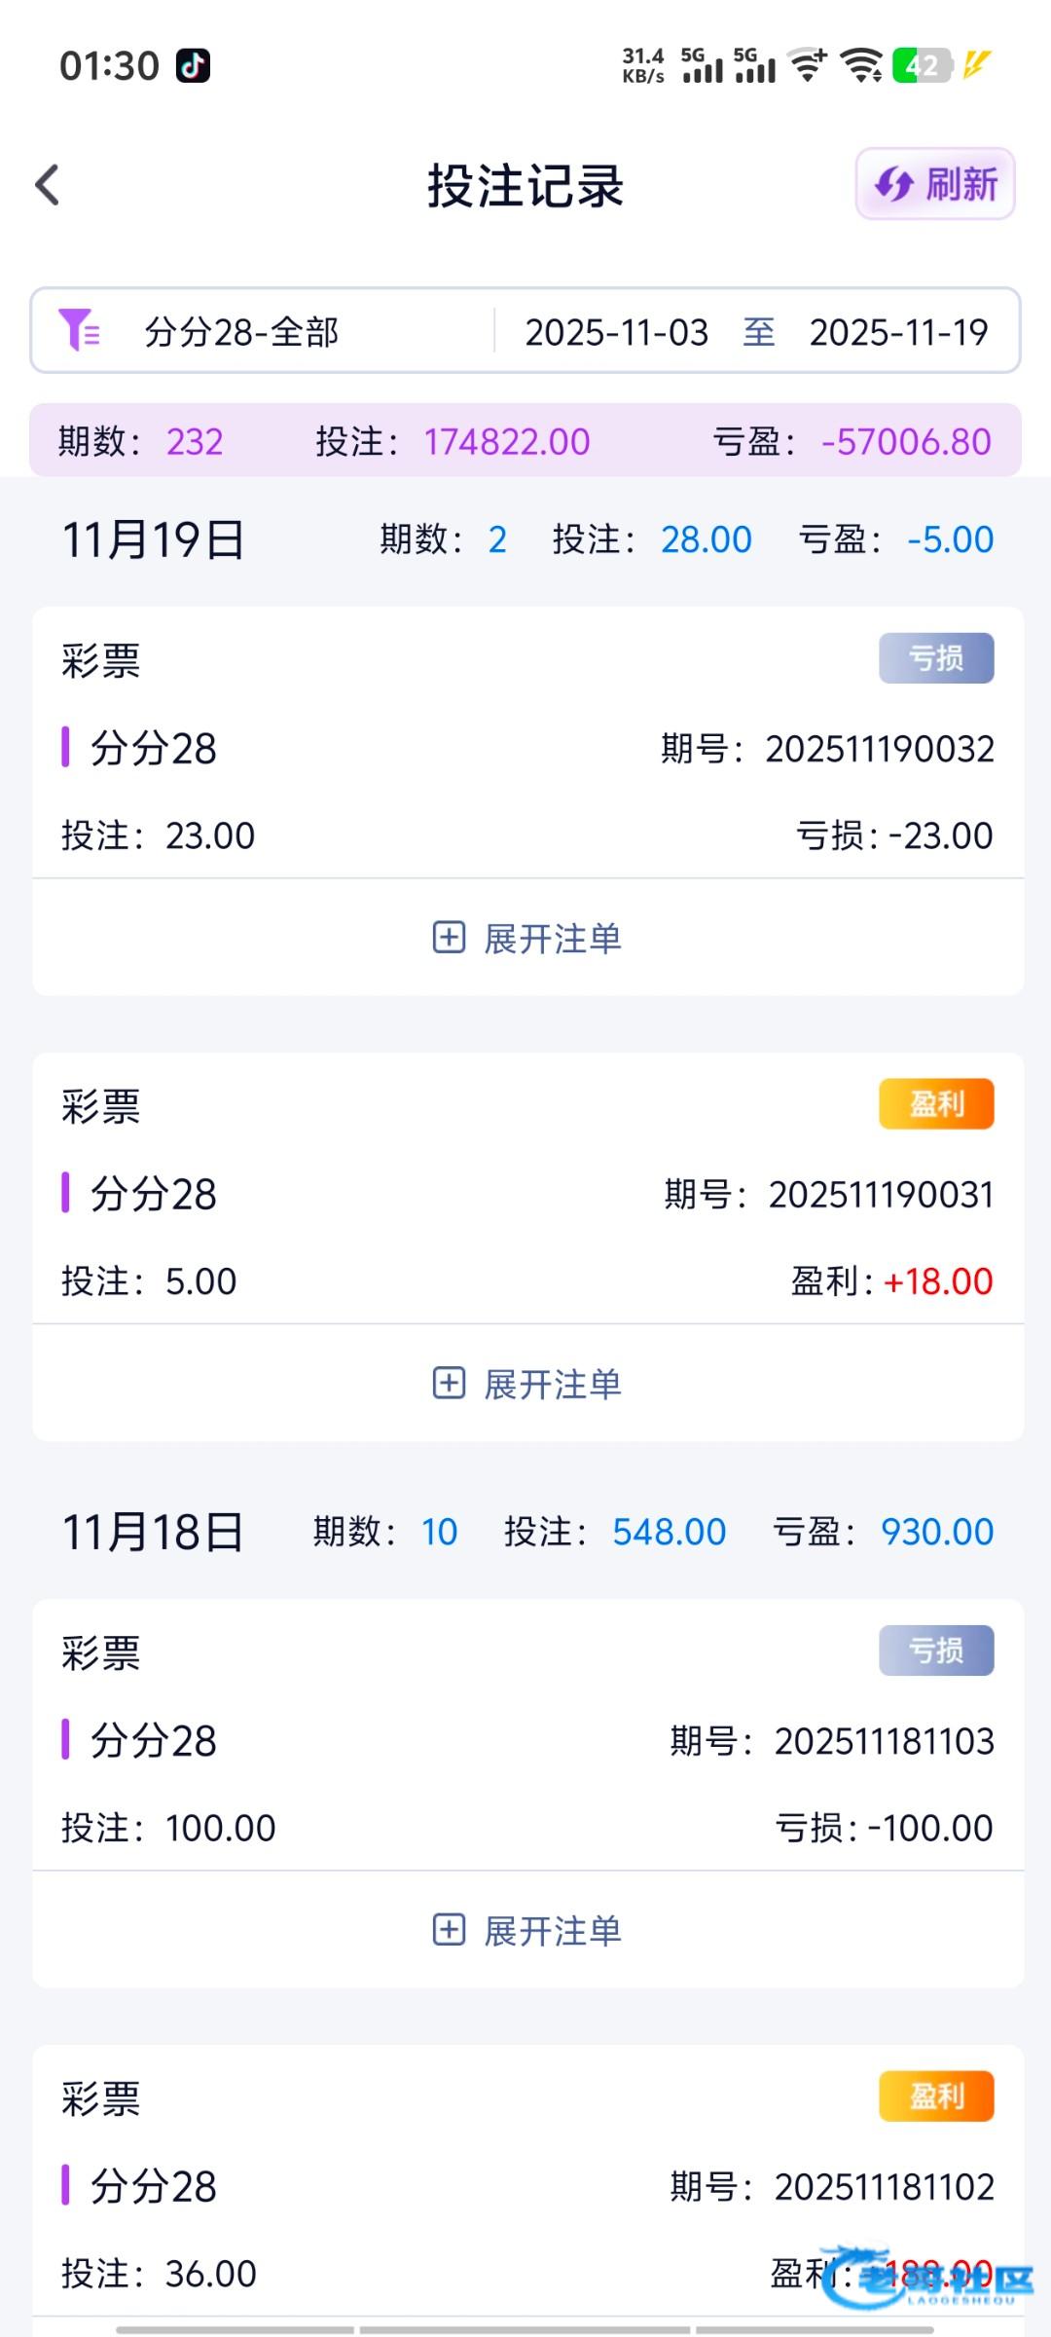Tap the 亏损 badge on period 202511190032
Image resolution: width=1051 pixels, height=2337 pixels.
(x=936, y=658)
